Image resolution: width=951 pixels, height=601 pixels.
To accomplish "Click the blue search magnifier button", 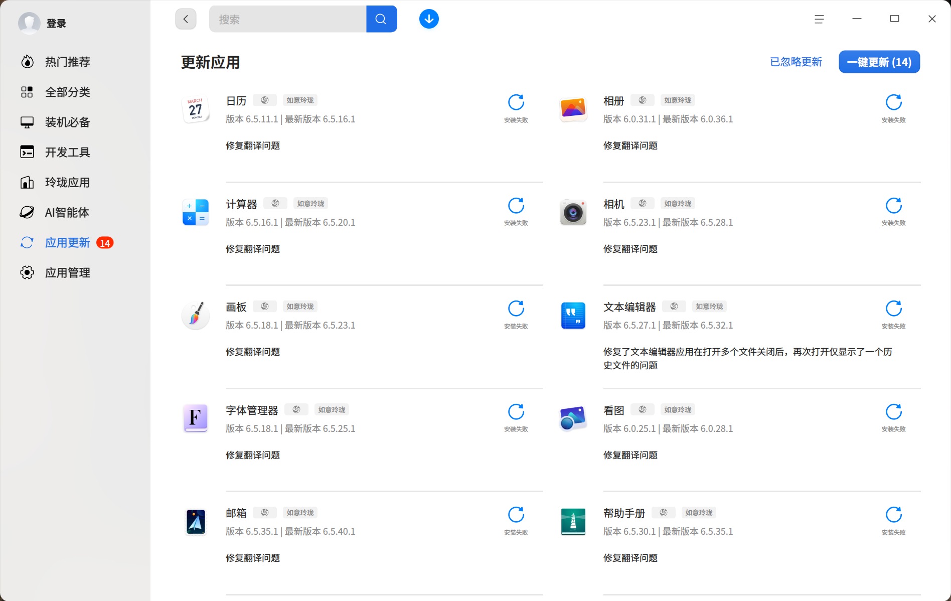I will point(381,19).
